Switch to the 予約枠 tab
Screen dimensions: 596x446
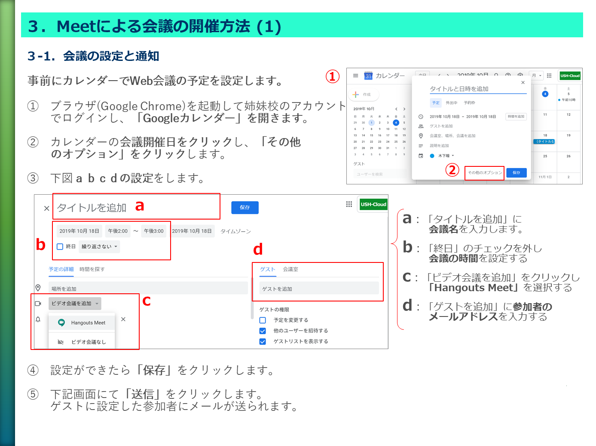point(469,103)
